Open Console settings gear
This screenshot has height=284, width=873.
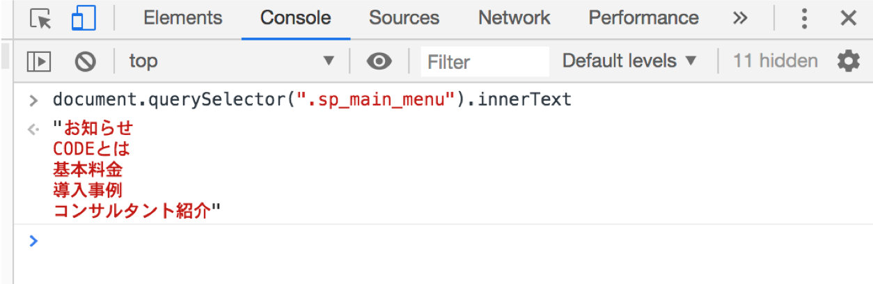click(x=848, y=61)
